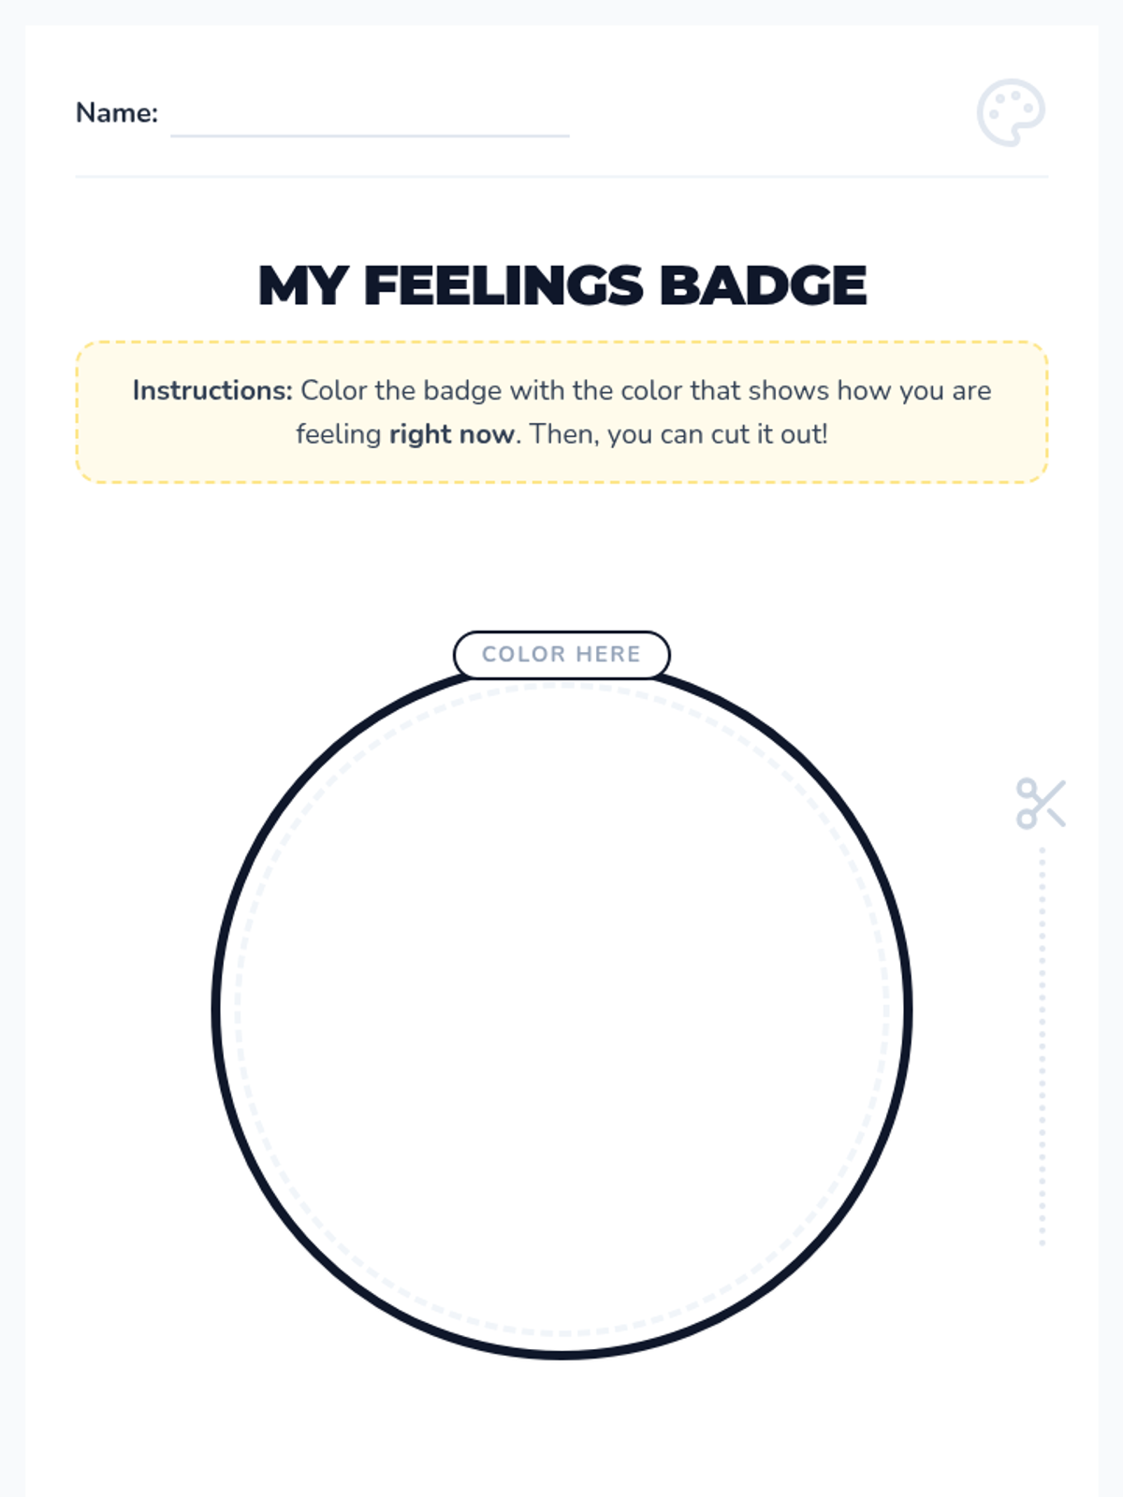Click the MY FEELINGS BADGE title
Viewport: 1123px width, 1497px height.
coord(561,285)
